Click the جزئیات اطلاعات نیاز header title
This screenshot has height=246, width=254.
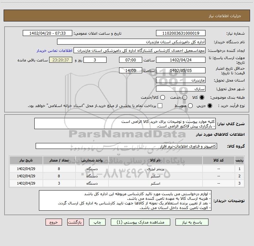click(x=225, y=16)
